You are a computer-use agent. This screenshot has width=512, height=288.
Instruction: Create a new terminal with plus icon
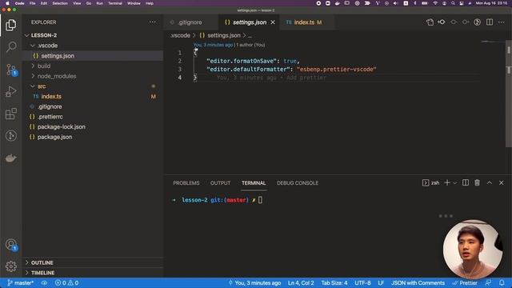(x=447, y=182)
